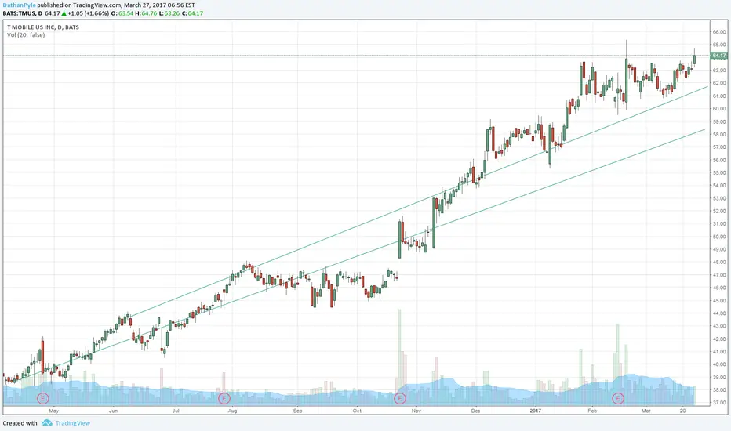Click the '+1.05 (+1.66%)' change value

[89, 13]
